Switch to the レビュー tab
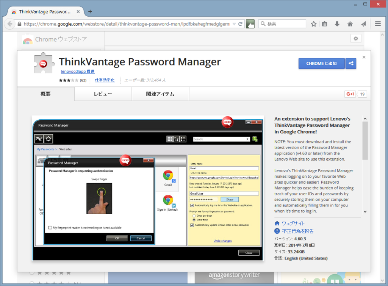The width and height of the screenshot is (388, 286). (103, 94)
